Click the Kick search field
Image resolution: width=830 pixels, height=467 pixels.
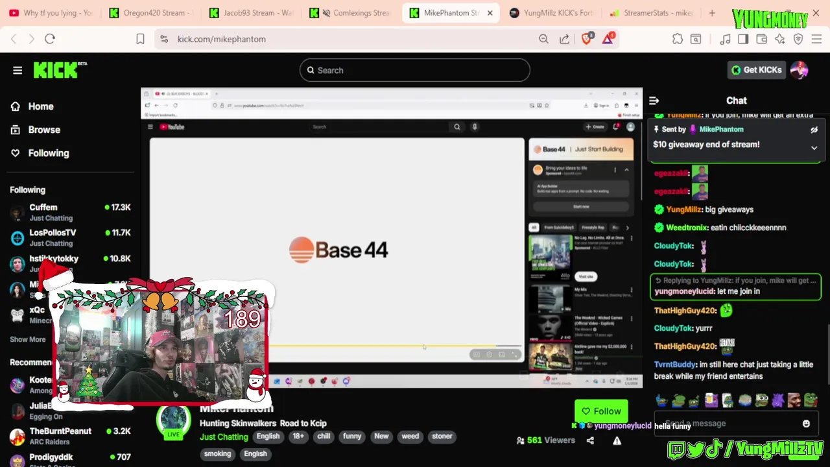(415, 70)
